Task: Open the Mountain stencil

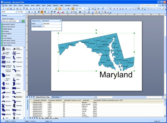Action: (13, 31)
